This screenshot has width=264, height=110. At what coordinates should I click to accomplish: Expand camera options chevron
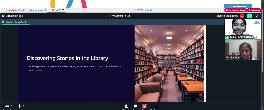tap(11, 105)
